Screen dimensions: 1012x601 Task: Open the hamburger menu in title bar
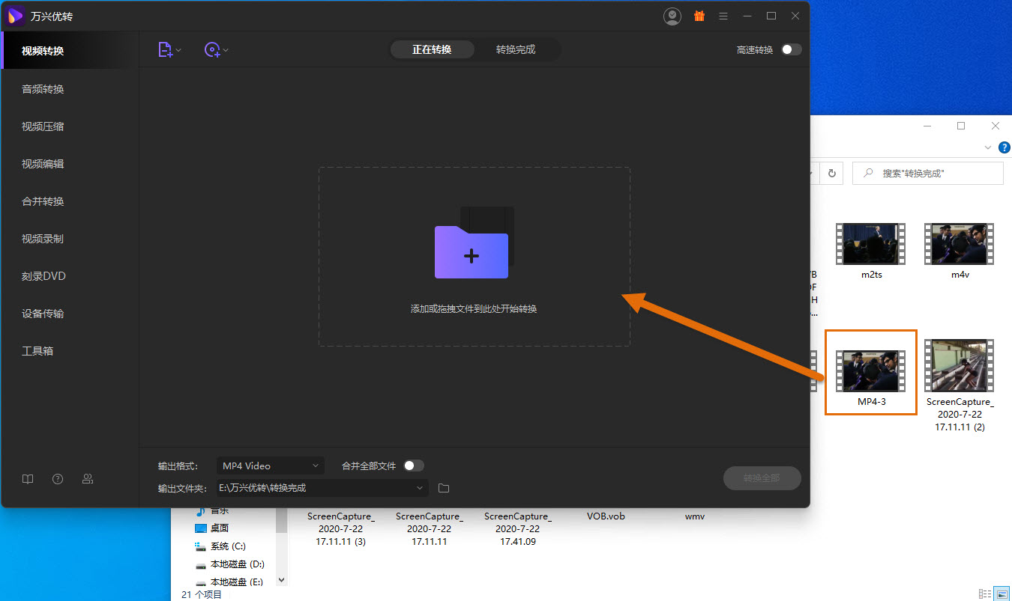(x=723, y=16)
